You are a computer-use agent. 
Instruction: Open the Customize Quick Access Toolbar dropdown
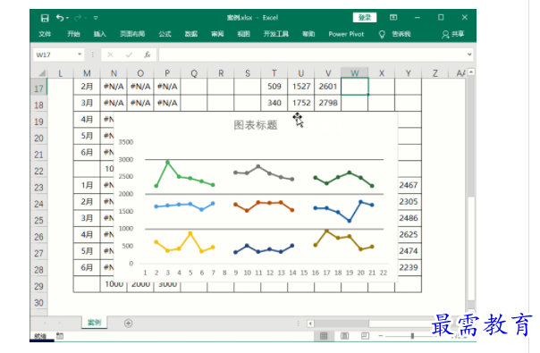96,18
